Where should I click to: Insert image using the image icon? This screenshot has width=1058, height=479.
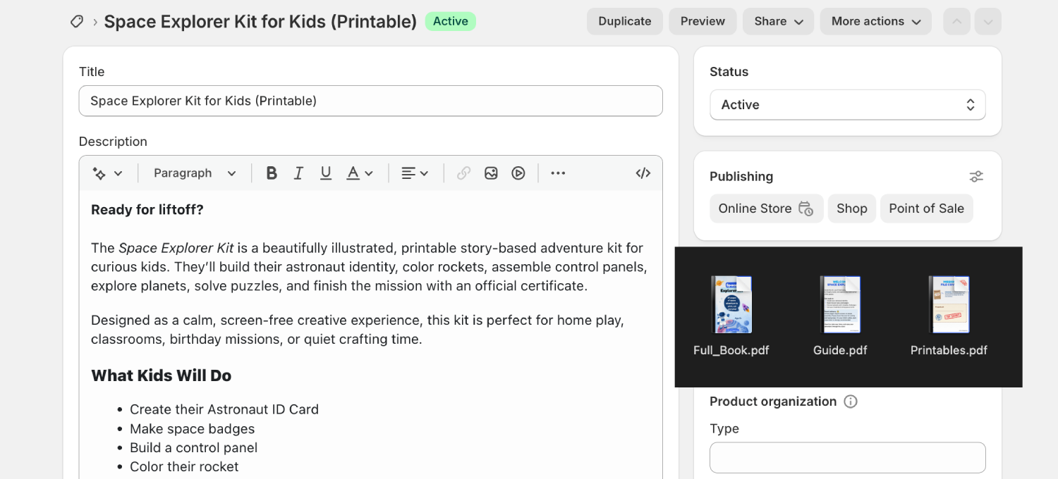(491, 173)
